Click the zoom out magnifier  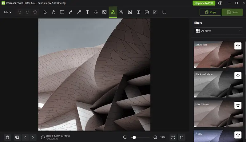pyautogui.click(x=125, y=137)
